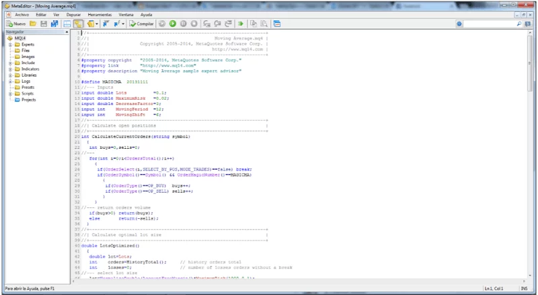
Task: Select the Images folder in Navigator
Action: point(28,57)
